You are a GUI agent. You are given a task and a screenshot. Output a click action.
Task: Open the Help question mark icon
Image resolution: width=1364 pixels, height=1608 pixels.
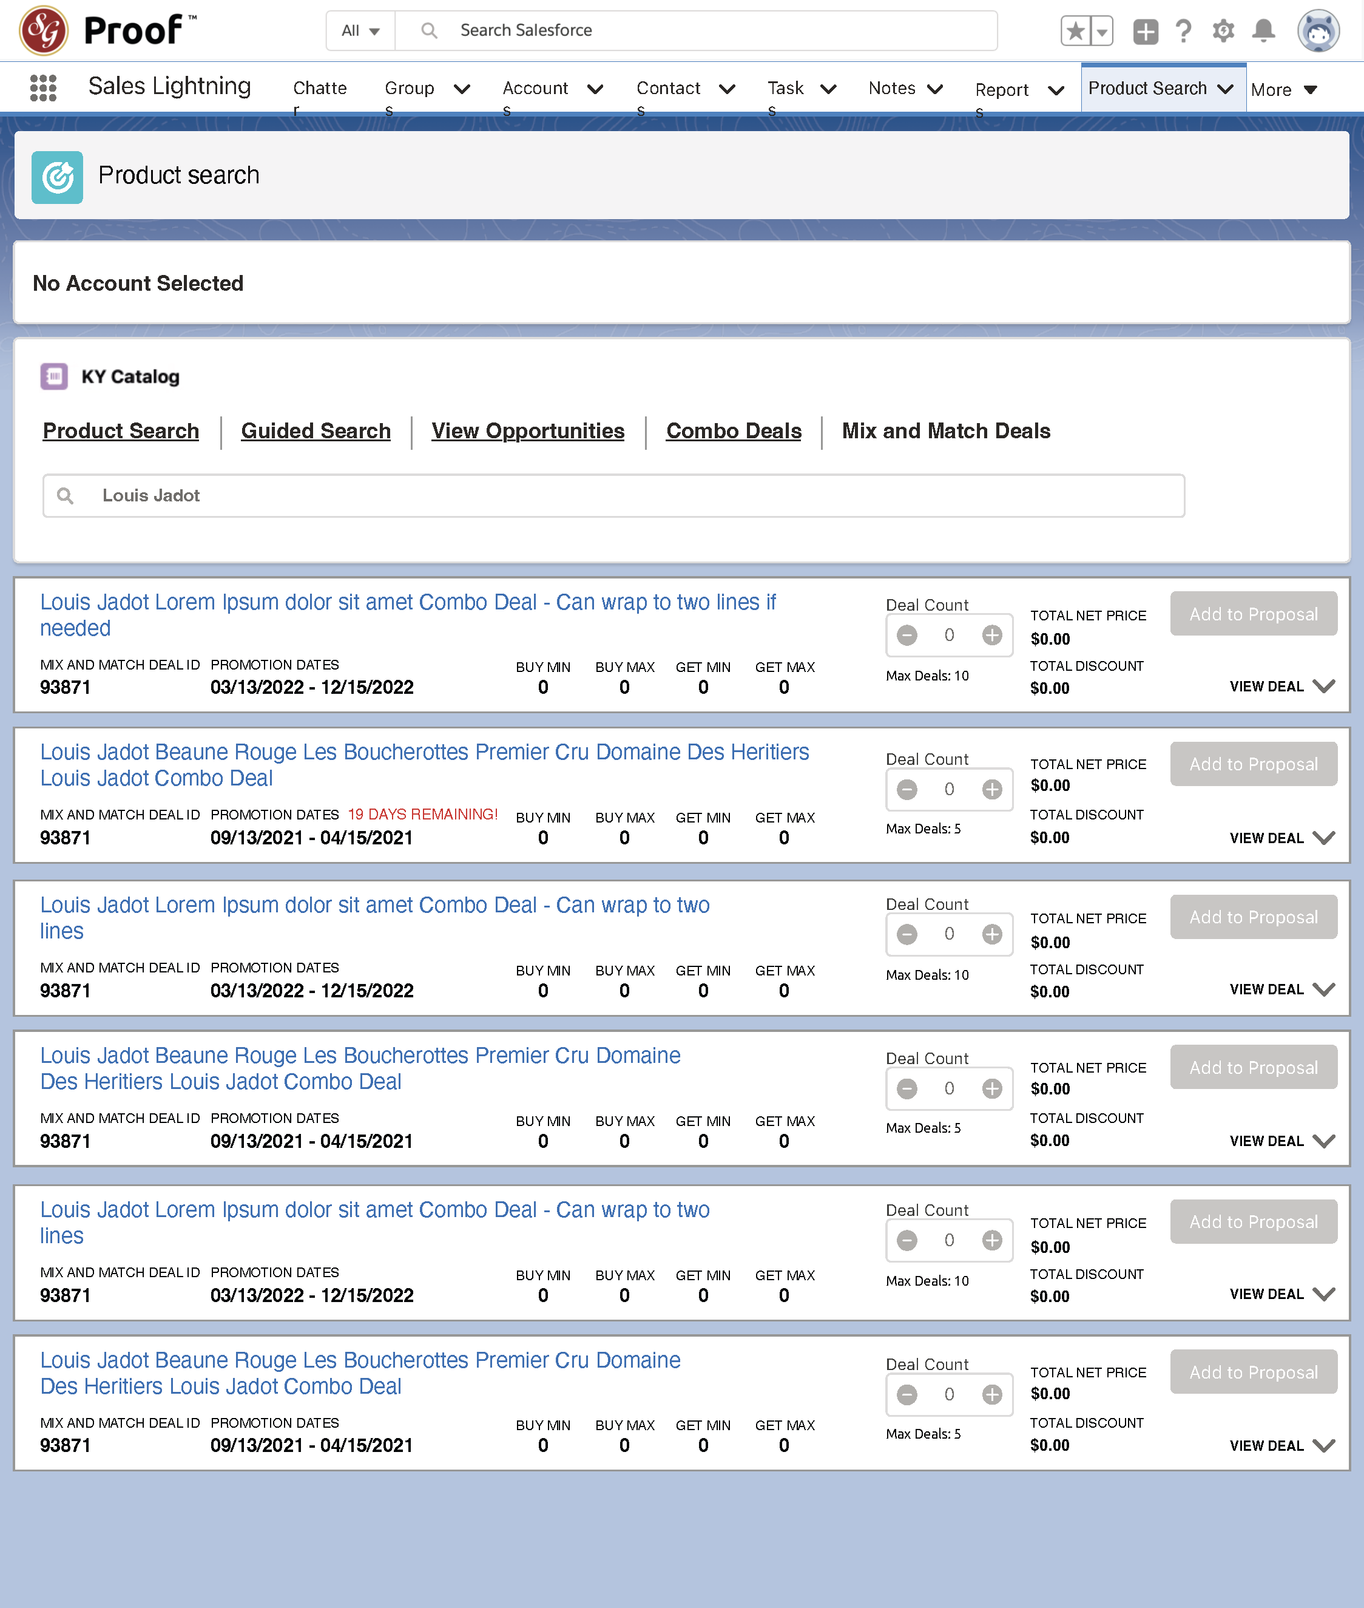(x=1183, y=31)
